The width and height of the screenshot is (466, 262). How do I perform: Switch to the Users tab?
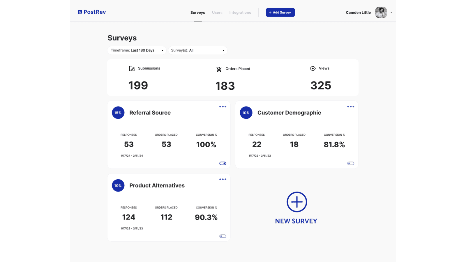tap(217, 13)
